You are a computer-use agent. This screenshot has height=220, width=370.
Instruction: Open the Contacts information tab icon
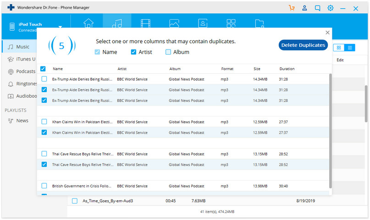point(203,23)
